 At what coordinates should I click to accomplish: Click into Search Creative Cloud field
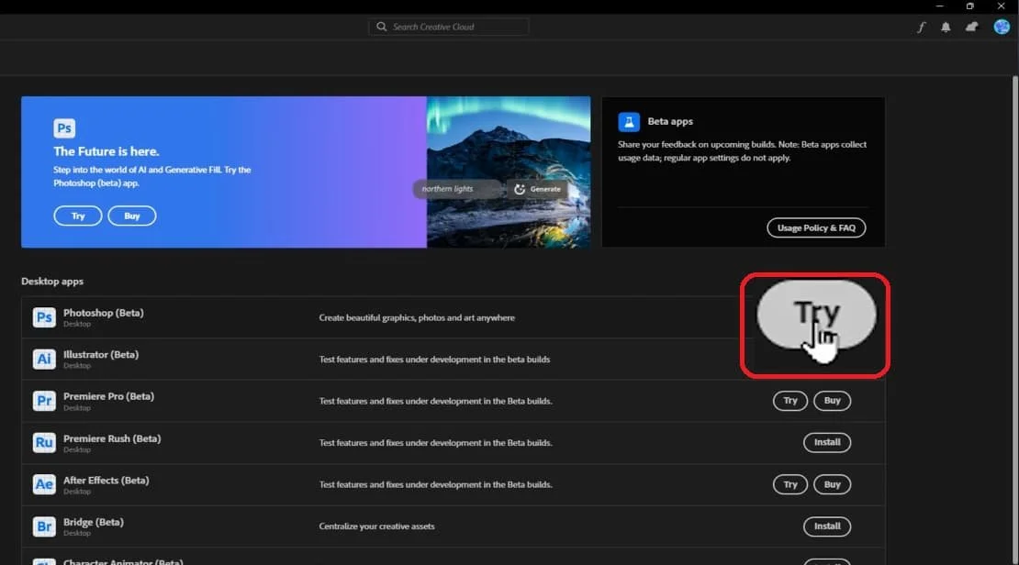click(448, 27)
